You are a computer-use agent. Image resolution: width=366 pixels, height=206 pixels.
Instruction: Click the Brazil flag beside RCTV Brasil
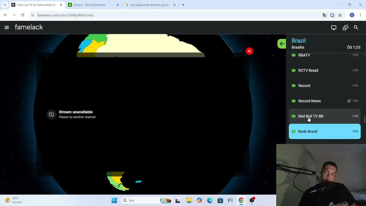click(x=293, y=70)
